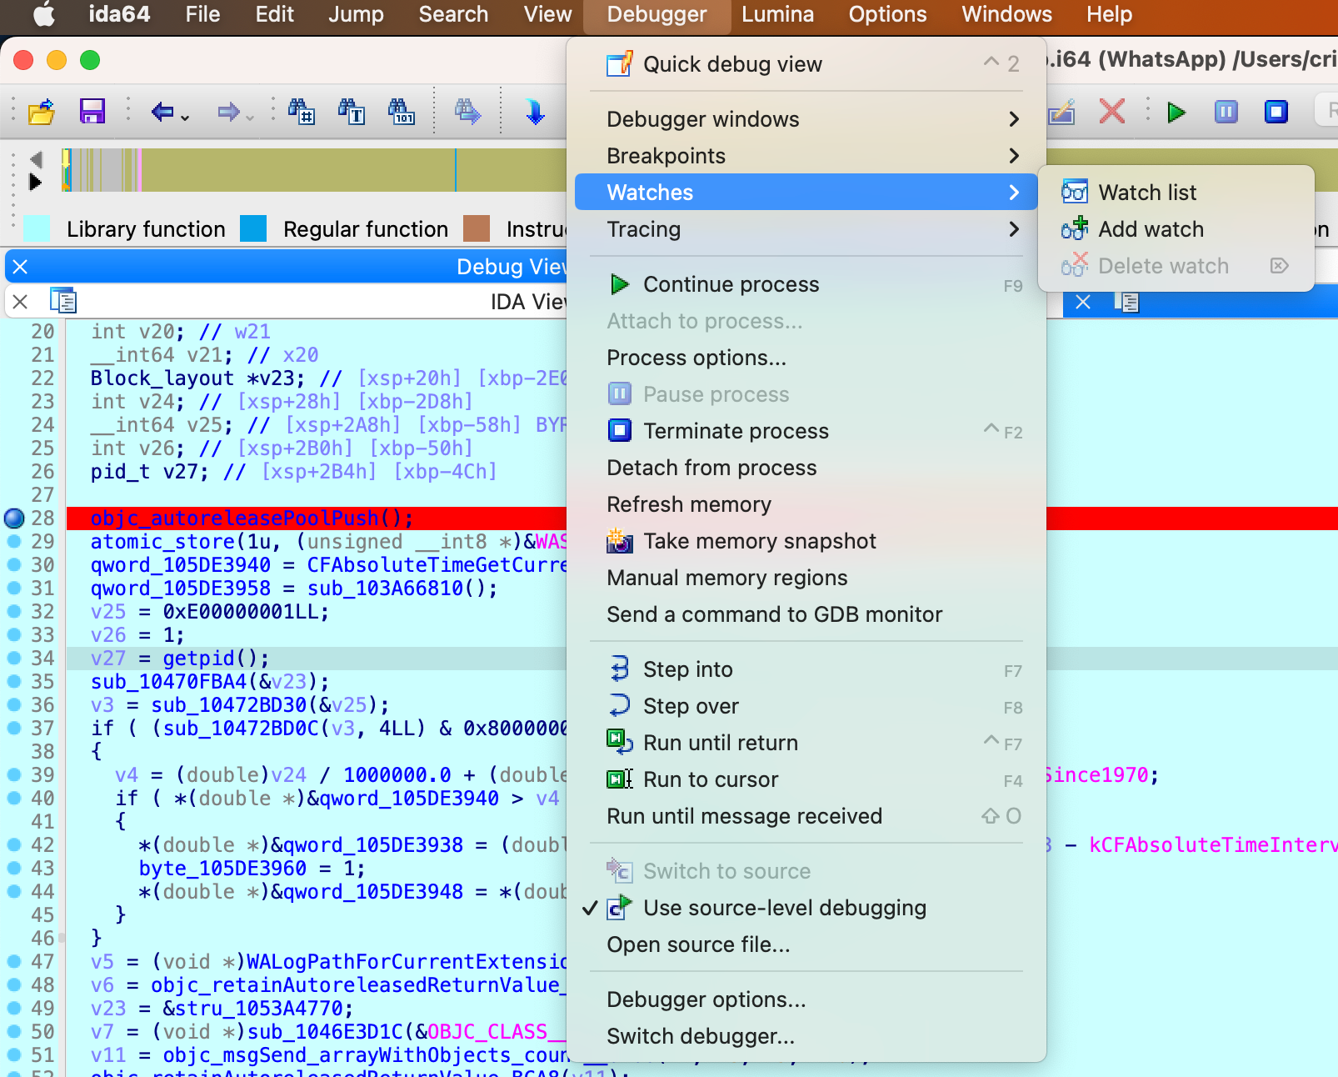The height and width of the screenshot is (1077, 1338).
Task: Toggle breakpoint on line 28
Action: (x=14, y=518)
